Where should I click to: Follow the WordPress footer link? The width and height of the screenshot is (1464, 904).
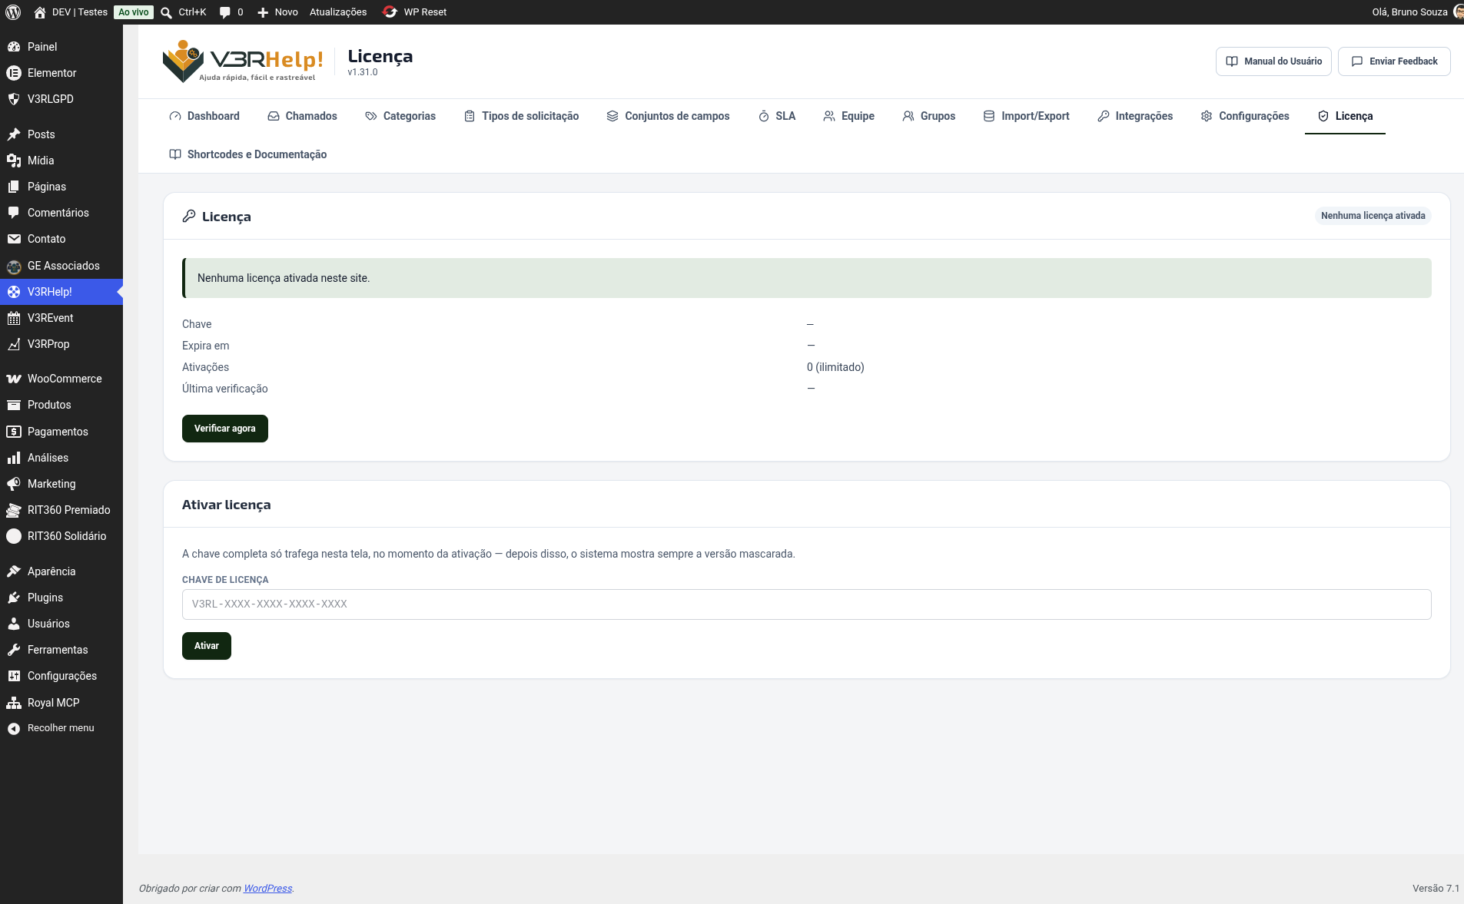(x=267, y=889)
